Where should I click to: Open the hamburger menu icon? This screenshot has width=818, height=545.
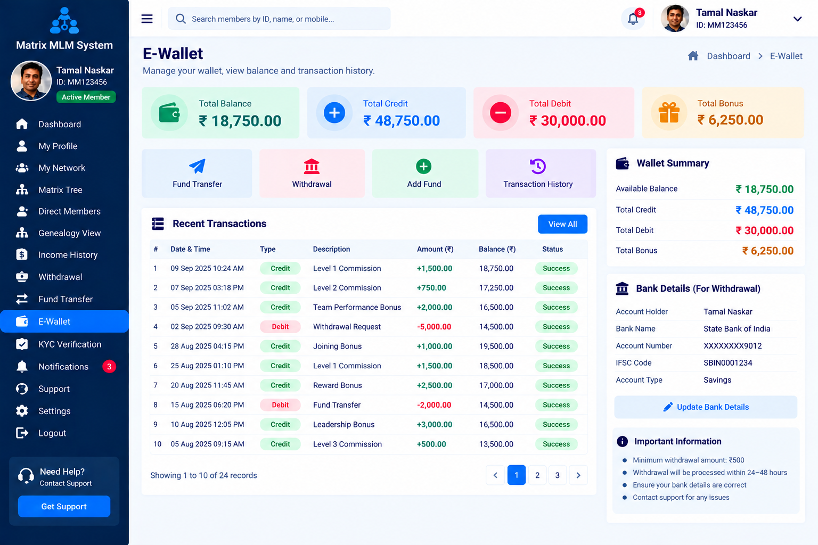[147, 19]
